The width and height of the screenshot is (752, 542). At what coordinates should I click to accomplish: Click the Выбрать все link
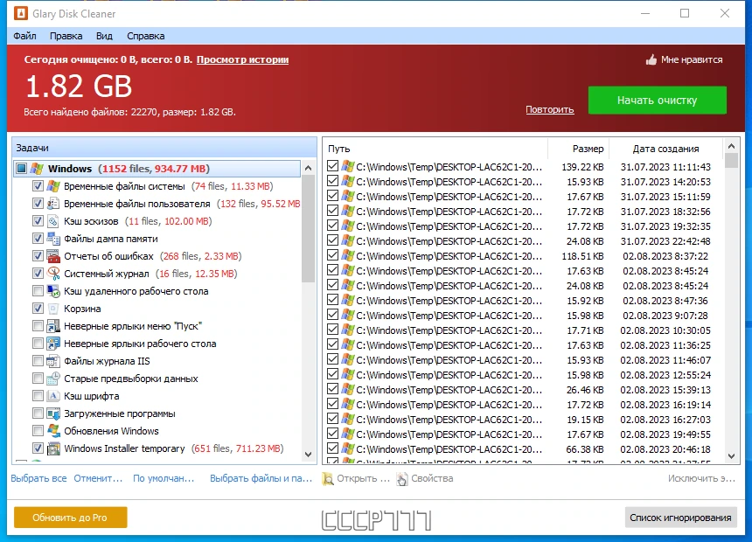coord(38,478)
